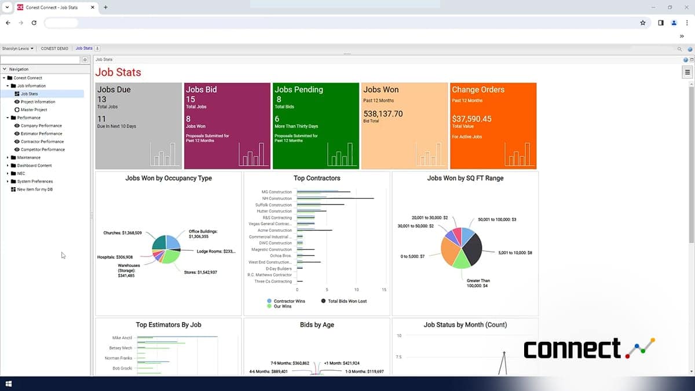The image size is (695, 391).
Task: Open the Jobs Due tile
Action: click(x=138, y=126)
